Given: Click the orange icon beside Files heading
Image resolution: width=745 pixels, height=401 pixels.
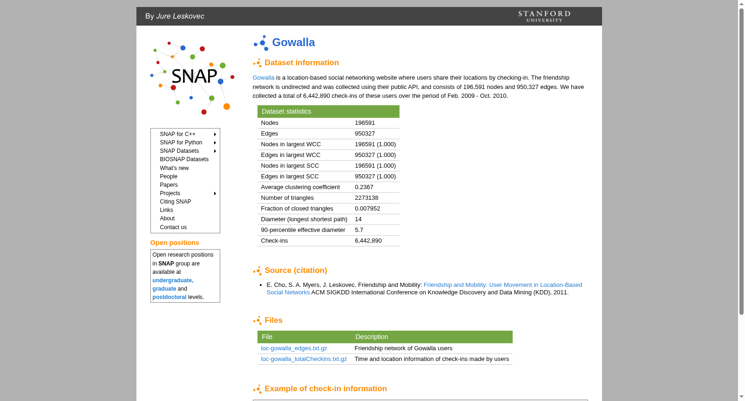Looking at the screenshot, I should (257, 320).
